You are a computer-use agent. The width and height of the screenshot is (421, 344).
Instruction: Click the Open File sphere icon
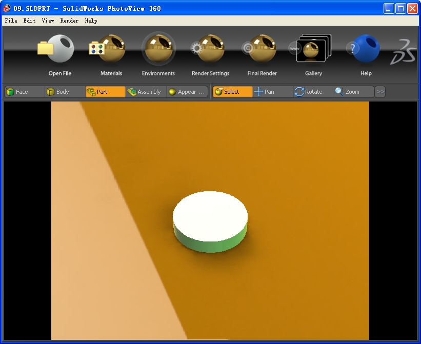click(56, 49)
